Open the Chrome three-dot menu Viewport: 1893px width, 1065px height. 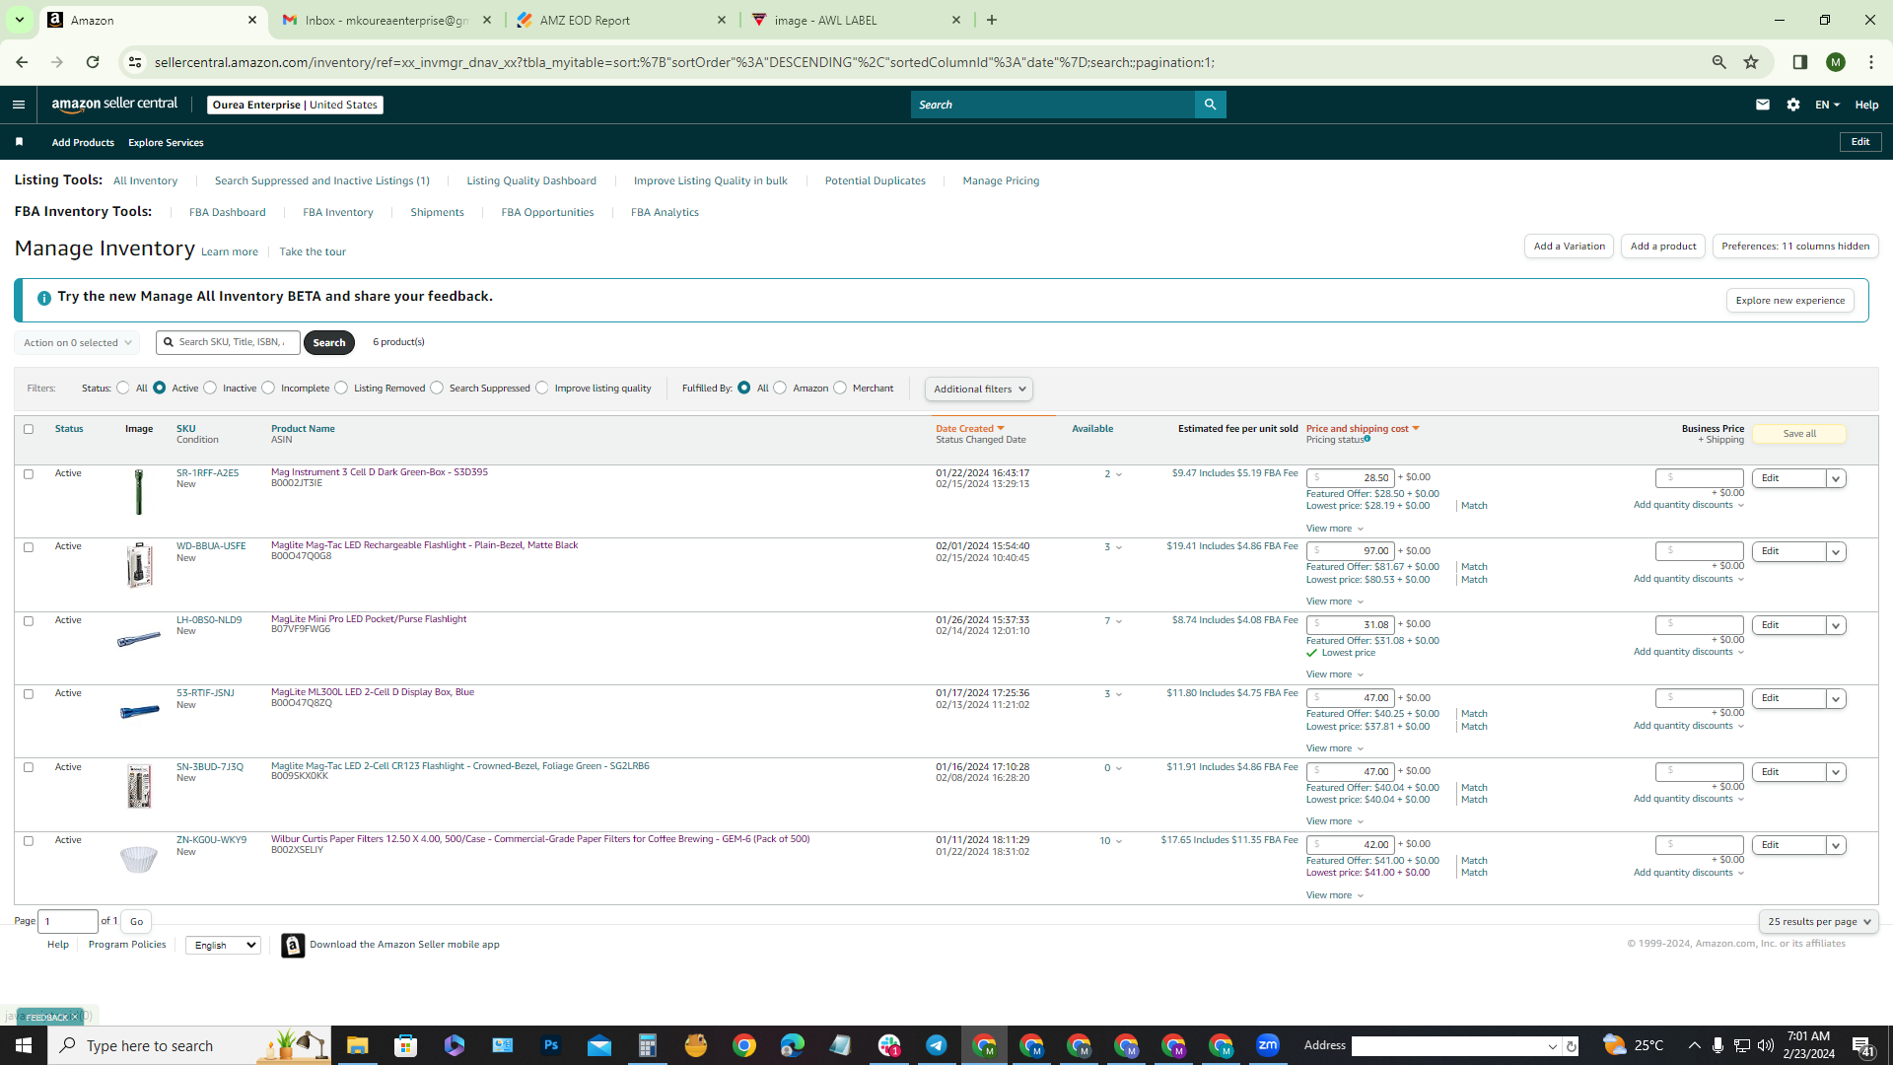click(1871, 62)
